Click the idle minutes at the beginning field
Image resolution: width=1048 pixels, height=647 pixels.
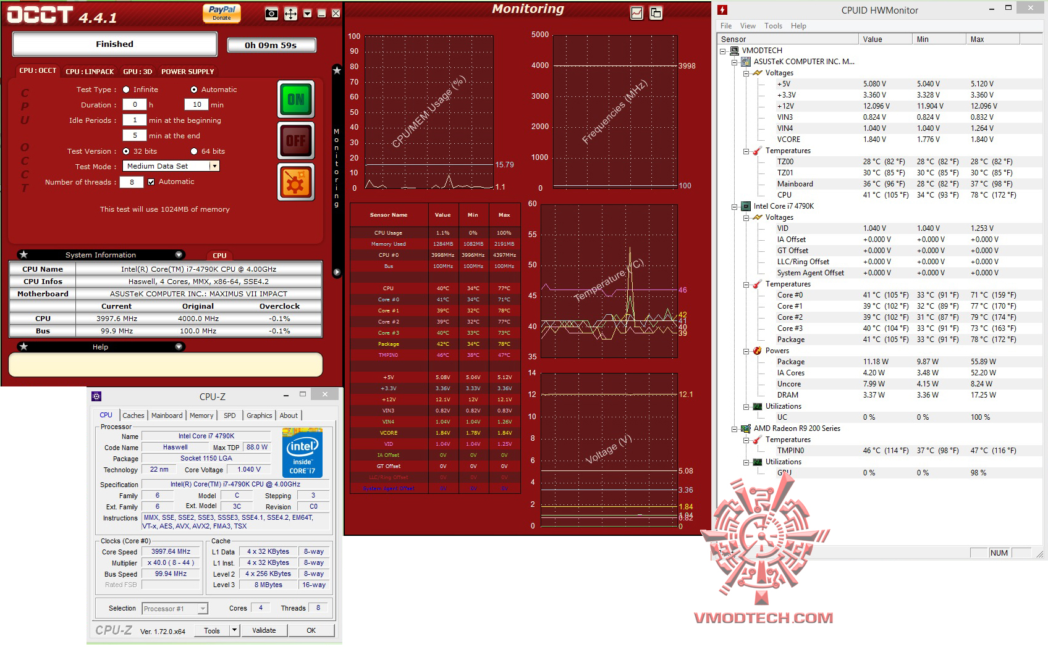point(135,120)
